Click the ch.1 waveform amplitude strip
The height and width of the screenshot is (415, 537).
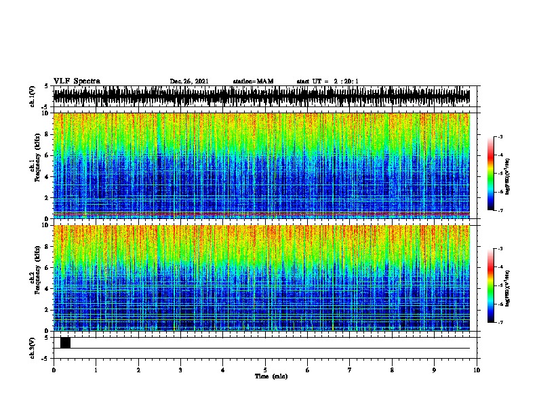[262, 96]
